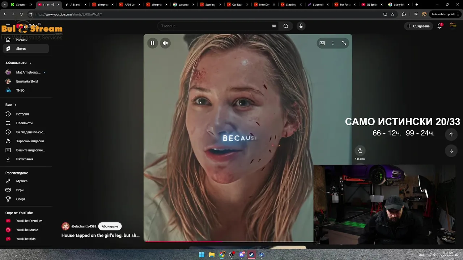Click the magnifier search button
Image resolution: width=463 pixels, height=260 pixels.
(x=286, y=26)
